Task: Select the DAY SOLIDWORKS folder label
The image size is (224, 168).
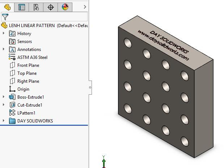Action: tap(35, 121)
